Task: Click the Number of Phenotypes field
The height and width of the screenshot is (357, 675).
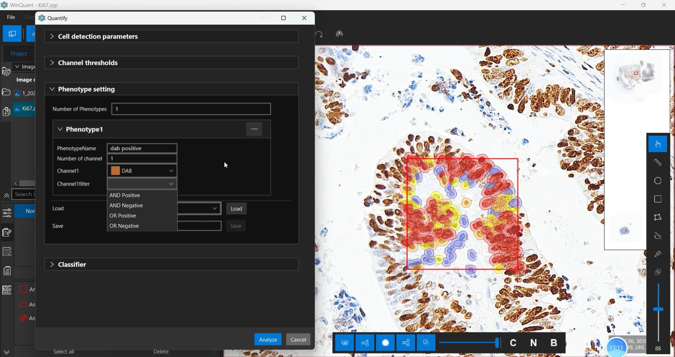Action: point(191,109)
